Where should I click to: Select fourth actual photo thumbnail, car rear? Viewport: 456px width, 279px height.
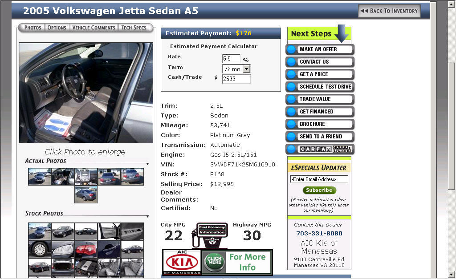(x=110, y=176)
